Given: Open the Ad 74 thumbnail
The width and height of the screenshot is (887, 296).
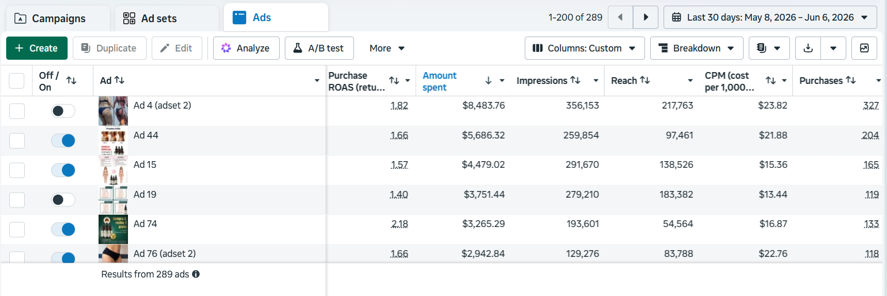Looking at the screenshot, I should click(113, 229).
